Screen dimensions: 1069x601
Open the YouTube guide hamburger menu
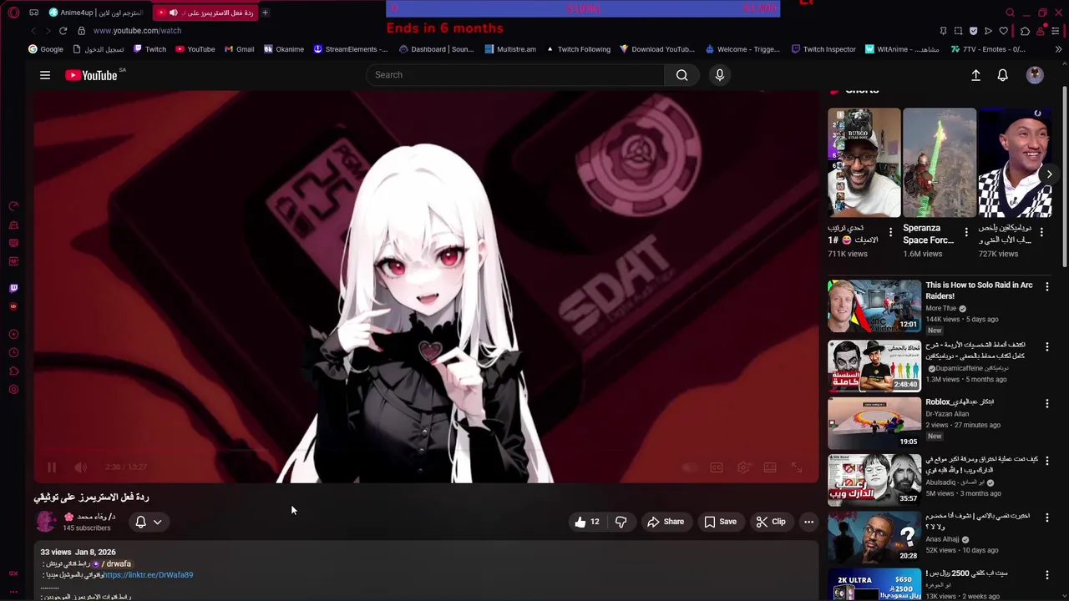(45, 75)
